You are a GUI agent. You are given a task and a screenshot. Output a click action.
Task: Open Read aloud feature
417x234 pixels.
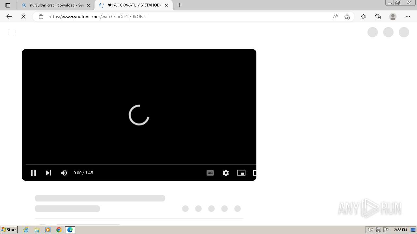tap(335, 17)
